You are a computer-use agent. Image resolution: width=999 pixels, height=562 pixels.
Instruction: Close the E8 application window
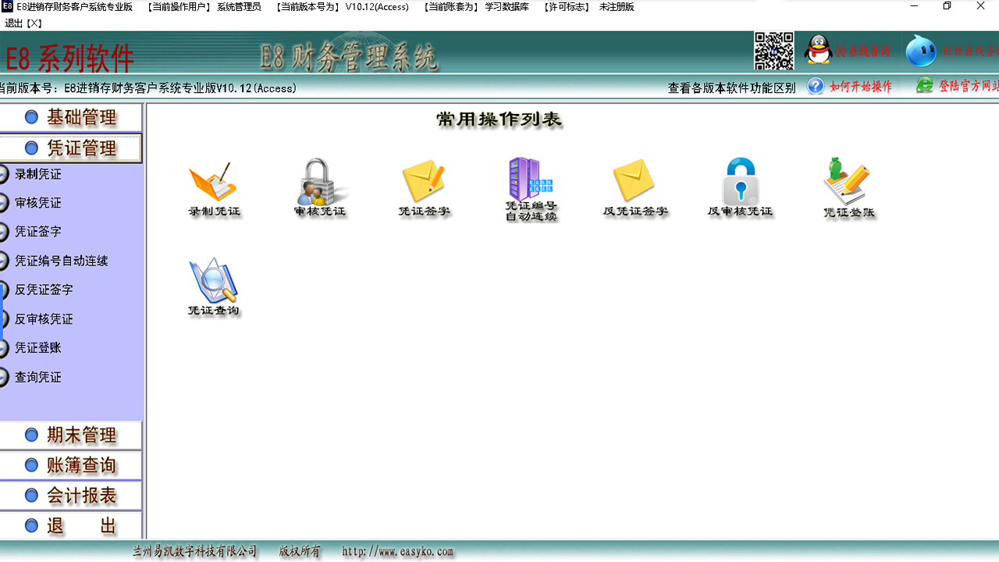(981, 6)
